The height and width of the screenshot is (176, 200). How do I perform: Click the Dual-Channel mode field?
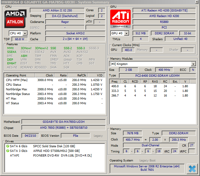tap(150, 145)
